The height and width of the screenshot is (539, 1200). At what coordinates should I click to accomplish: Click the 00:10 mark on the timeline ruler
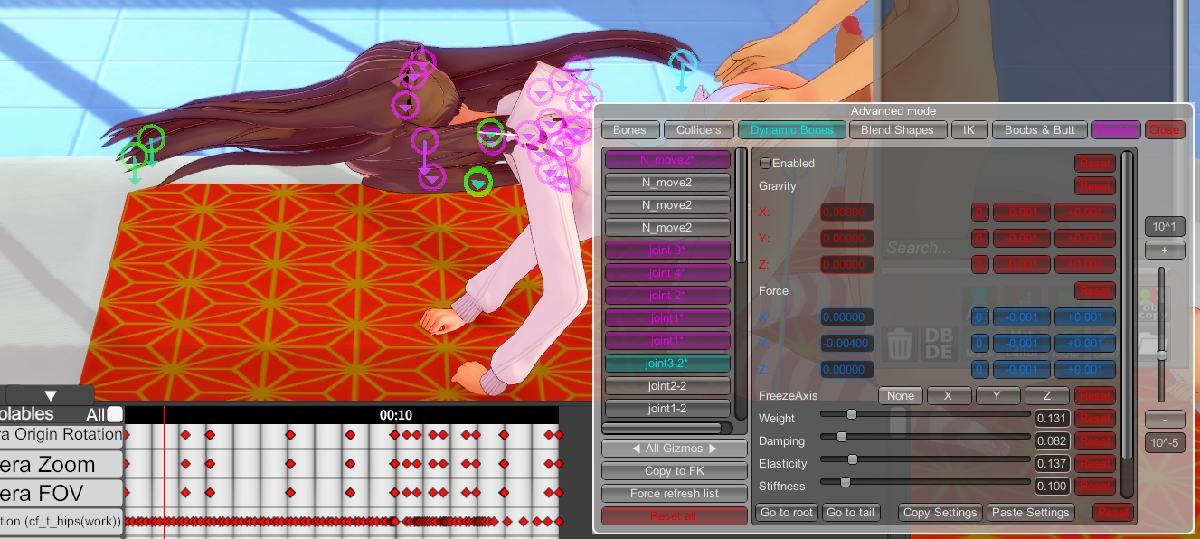(396, 415)
